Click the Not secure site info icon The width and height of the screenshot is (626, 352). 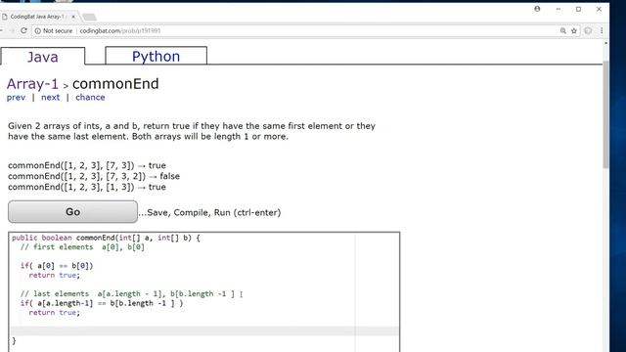[37, 30]
